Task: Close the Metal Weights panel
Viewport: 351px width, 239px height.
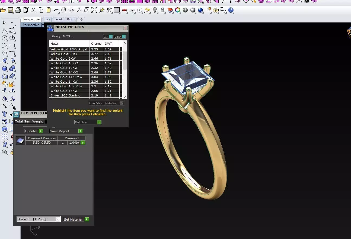Action: [x=125, y=28]
